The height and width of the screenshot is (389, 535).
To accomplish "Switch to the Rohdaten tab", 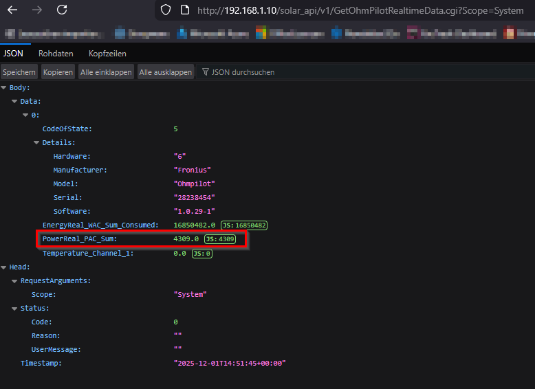I will (56, 54).
